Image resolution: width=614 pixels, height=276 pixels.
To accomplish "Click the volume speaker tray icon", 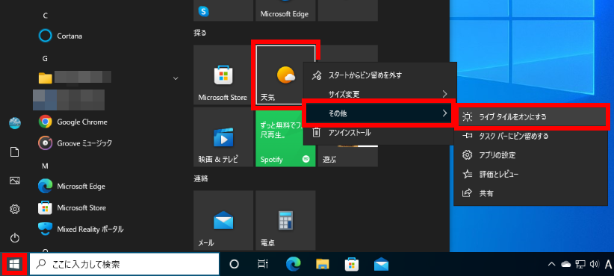I will click(594, 265).
